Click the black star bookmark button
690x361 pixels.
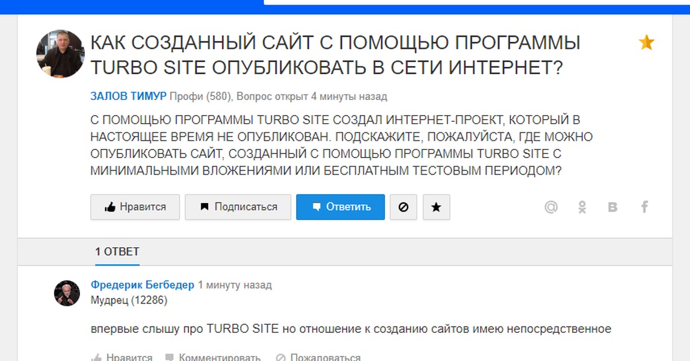point(436,207)
